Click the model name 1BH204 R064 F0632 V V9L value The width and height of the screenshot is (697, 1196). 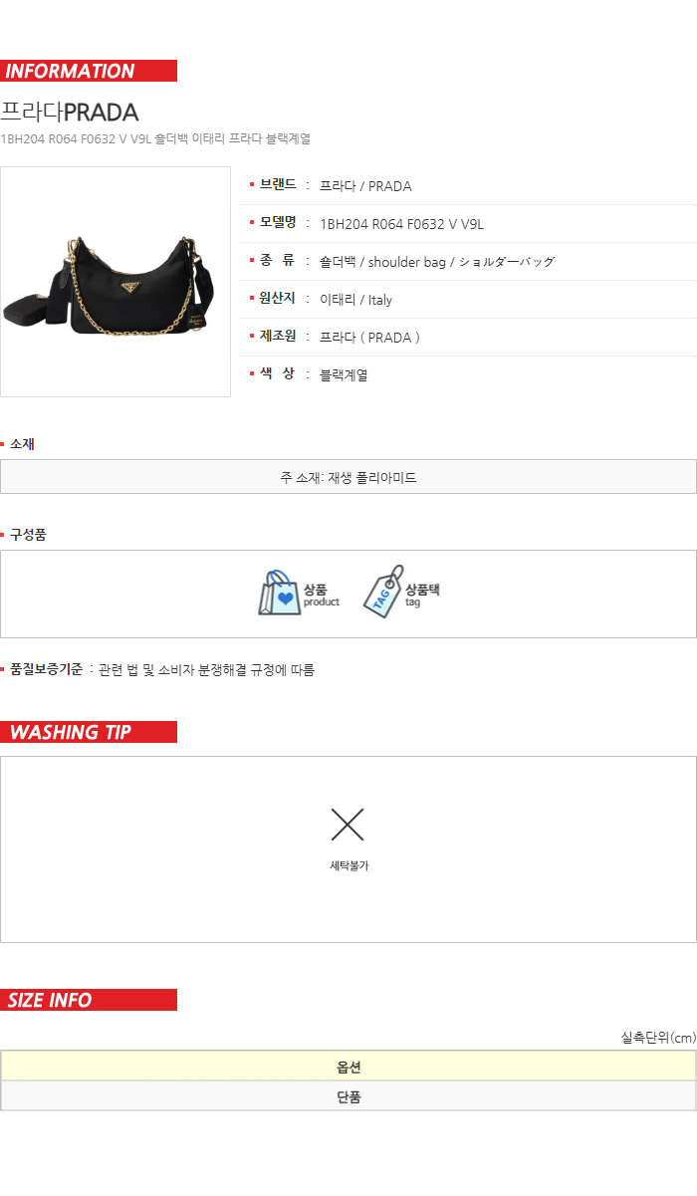(x=401, y=224)
